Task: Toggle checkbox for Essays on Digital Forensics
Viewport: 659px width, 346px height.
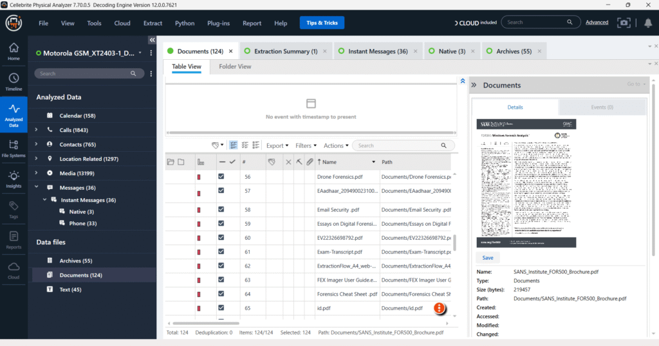Action: [x=221, y=223]
